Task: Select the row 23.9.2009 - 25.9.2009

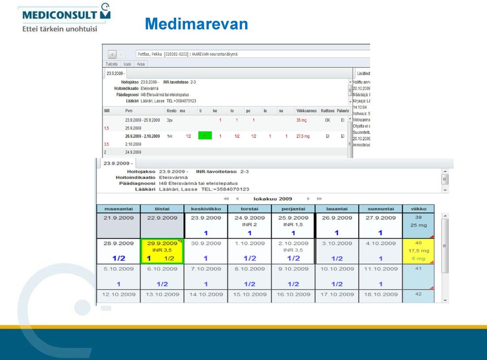Action: pos(226,120)
